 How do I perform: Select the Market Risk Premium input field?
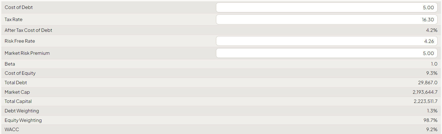click(x=326, y=53)
